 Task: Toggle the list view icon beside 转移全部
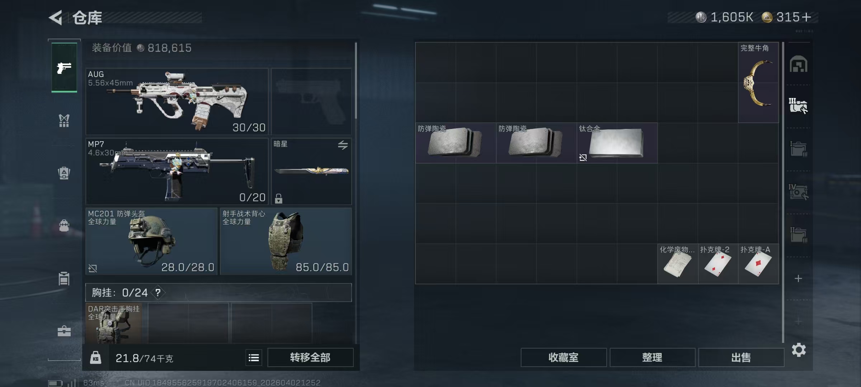coord(254,358)
